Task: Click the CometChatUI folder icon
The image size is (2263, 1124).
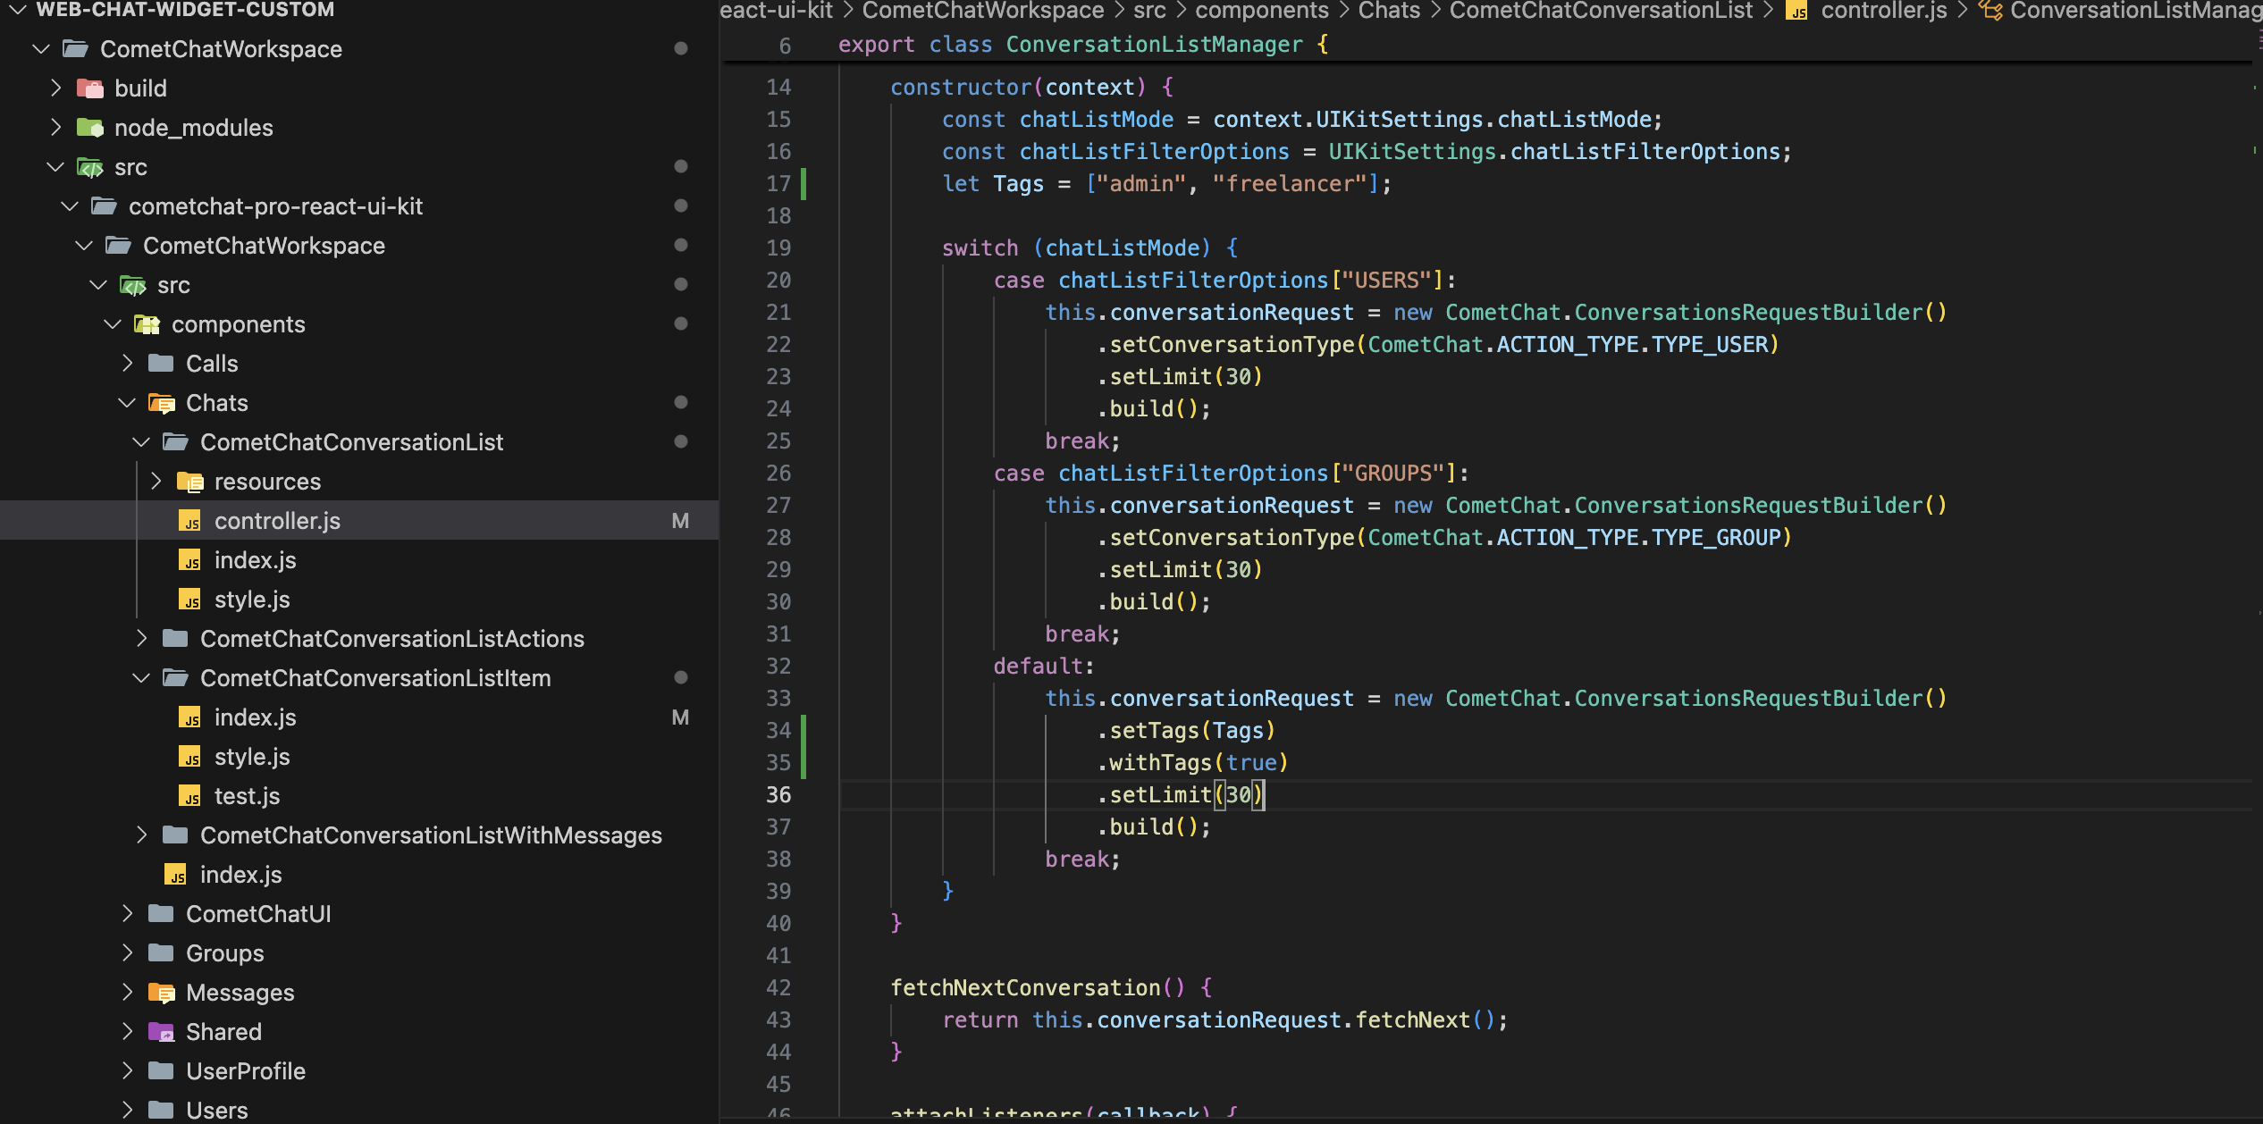Action: (x=162, y=914)
